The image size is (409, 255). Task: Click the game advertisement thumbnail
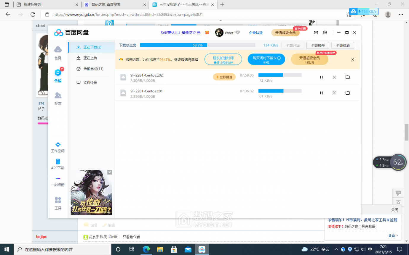(91, 193)
